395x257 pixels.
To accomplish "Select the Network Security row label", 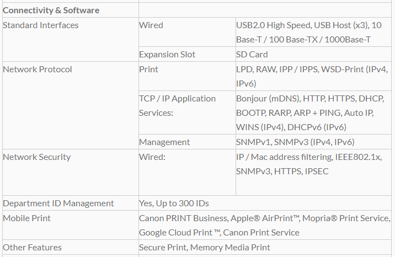I will (37, 157).
